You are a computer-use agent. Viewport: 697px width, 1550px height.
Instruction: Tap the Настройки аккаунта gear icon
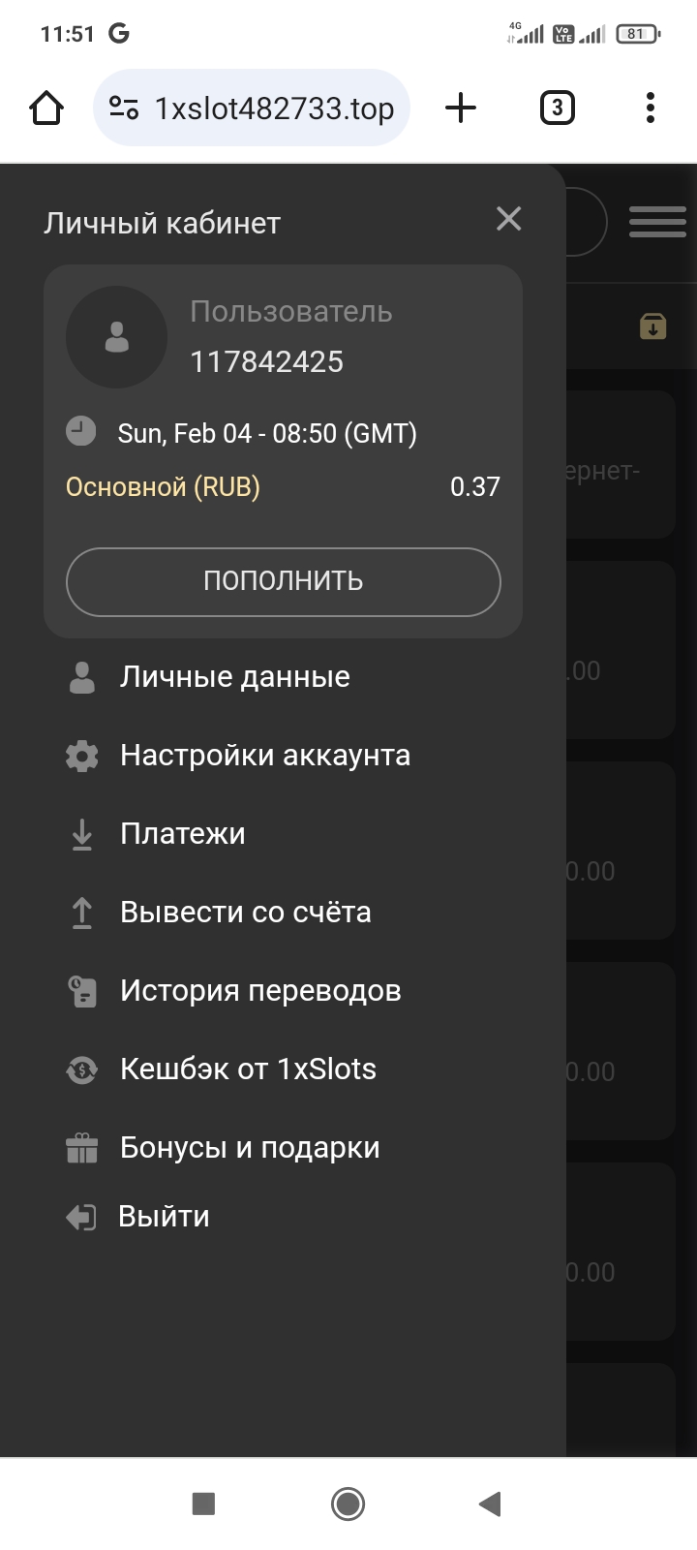(x=82, y=756)
